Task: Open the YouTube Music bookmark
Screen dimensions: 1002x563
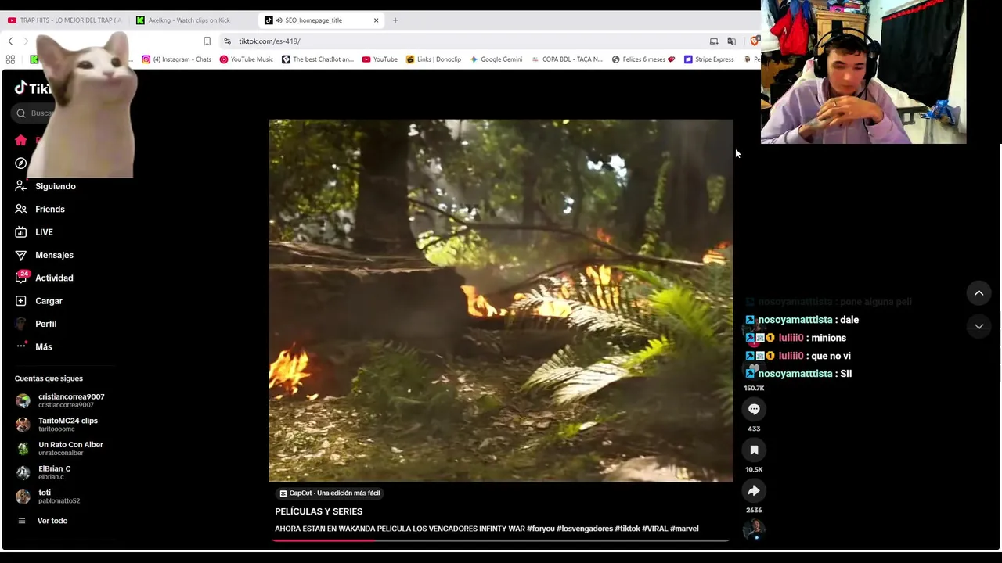Action: point(247,59)
